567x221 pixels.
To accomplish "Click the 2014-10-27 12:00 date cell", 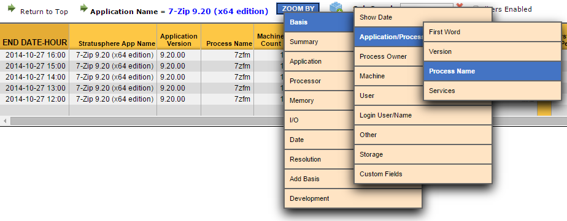I will (34, 99).
